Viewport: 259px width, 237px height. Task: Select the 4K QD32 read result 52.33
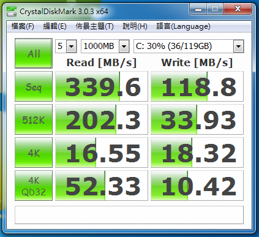point(102,186)
